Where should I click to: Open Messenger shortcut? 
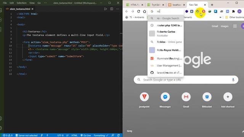pos(165,100)
